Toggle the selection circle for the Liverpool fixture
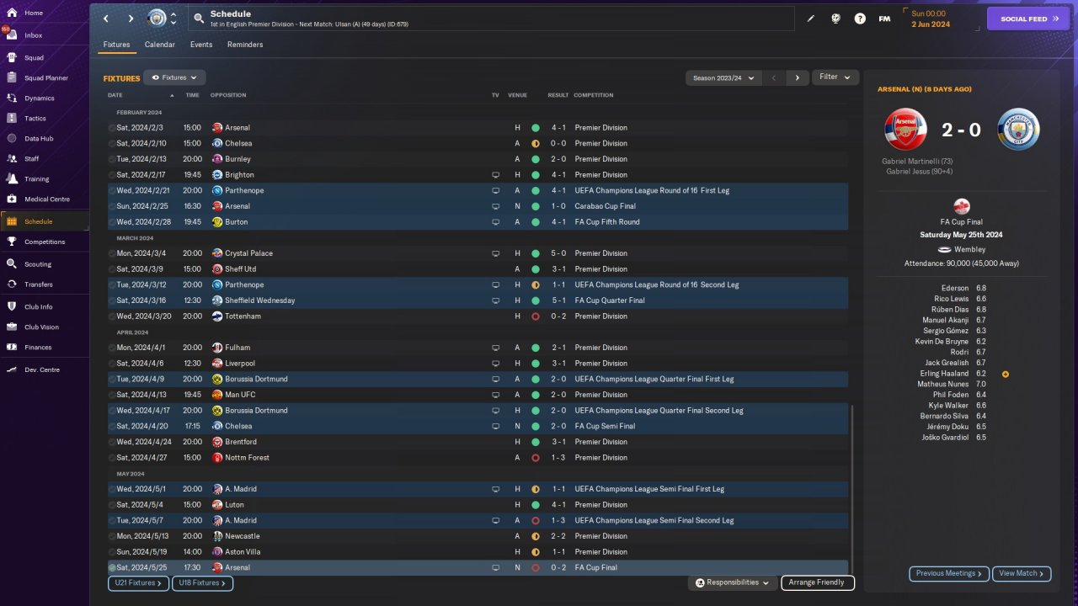 112,364
